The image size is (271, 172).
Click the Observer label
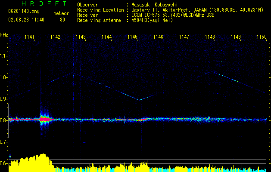pos(87,5)
